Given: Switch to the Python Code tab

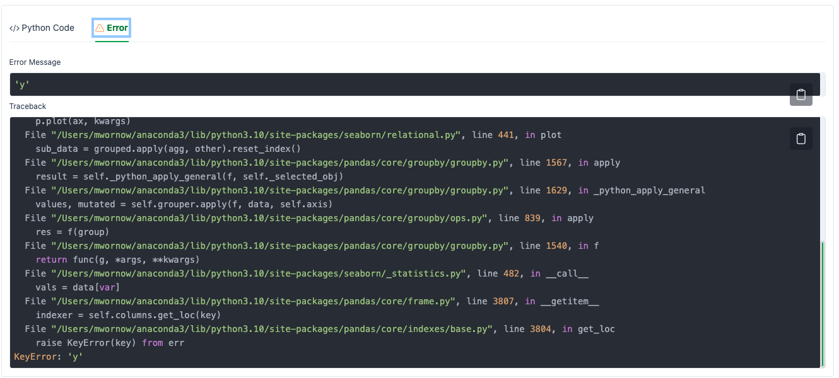Looking at the screenshot, I should pyautogui.click(x=47, y=28).
